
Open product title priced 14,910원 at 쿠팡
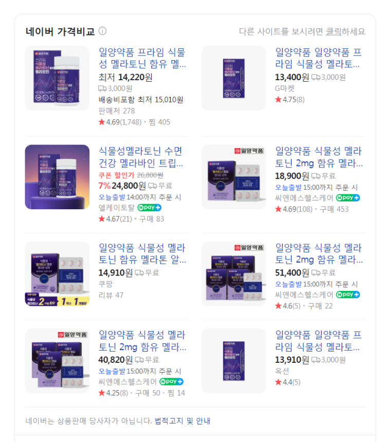(142, 254)
